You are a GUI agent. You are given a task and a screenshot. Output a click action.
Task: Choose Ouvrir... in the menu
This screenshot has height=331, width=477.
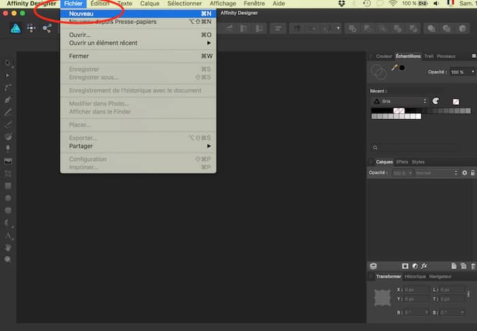pos(138,35)
